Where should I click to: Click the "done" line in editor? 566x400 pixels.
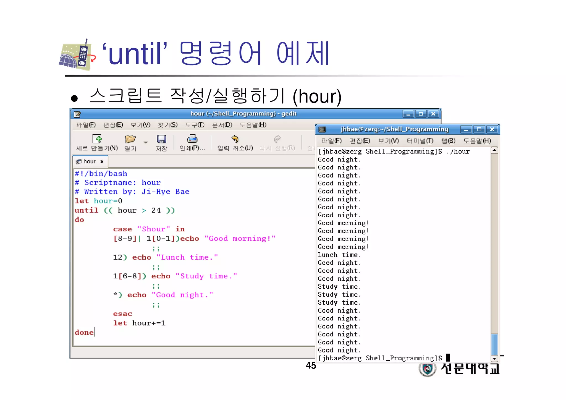pyautogui.click(x=84, y=333)
